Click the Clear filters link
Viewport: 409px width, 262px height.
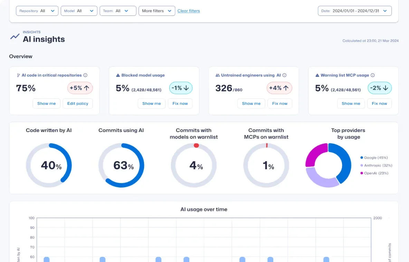click(189, 11)
